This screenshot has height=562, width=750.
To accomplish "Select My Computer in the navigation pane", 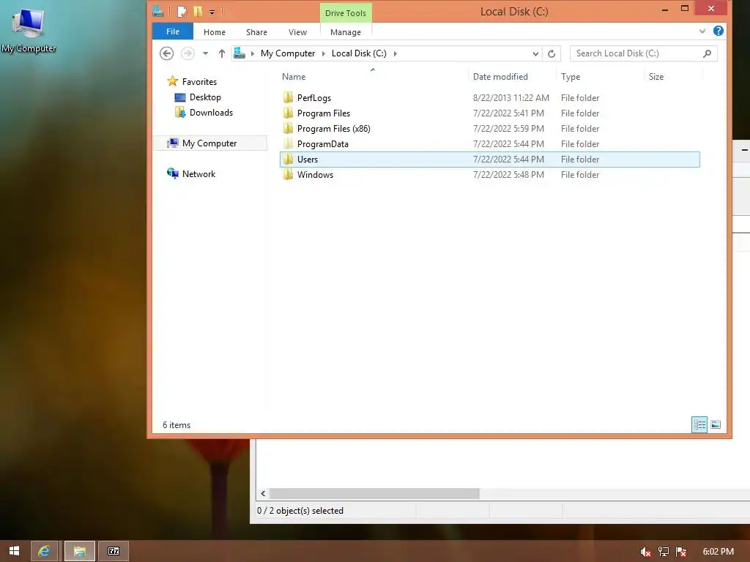I will coord(210,143).
